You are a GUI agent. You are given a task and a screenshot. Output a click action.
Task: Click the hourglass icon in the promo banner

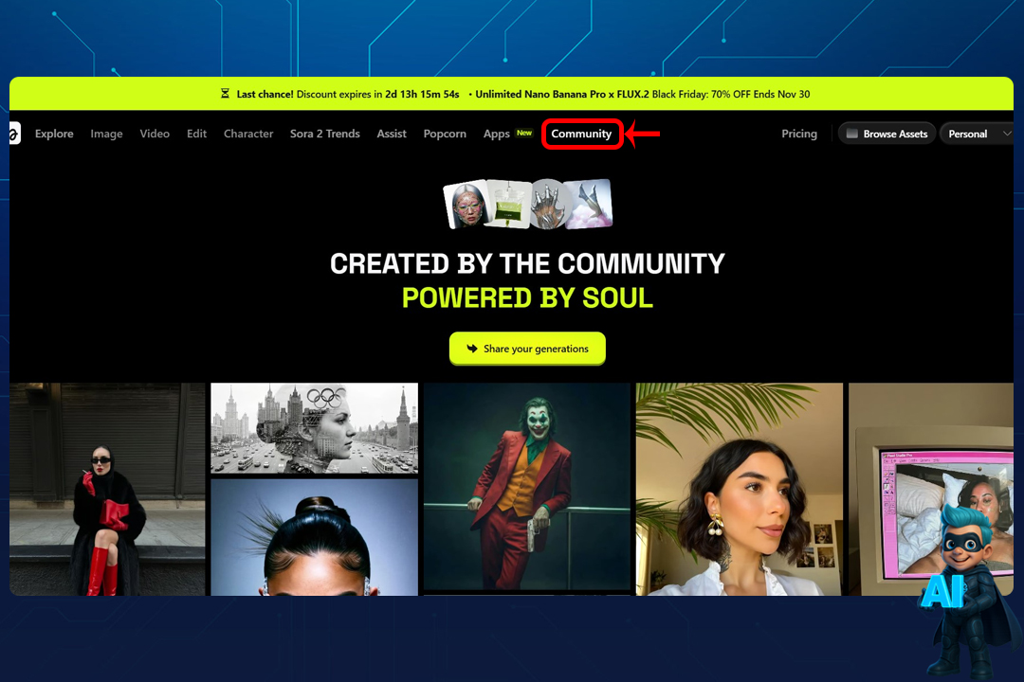point(225,94)
